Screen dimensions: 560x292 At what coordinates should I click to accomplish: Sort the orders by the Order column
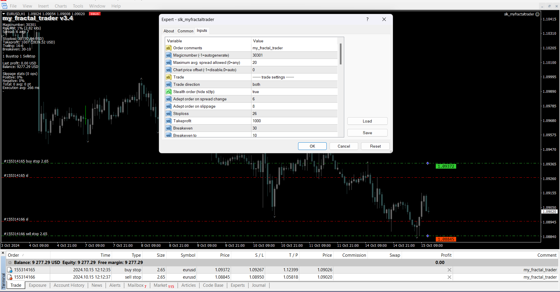(x=13, y=255)
